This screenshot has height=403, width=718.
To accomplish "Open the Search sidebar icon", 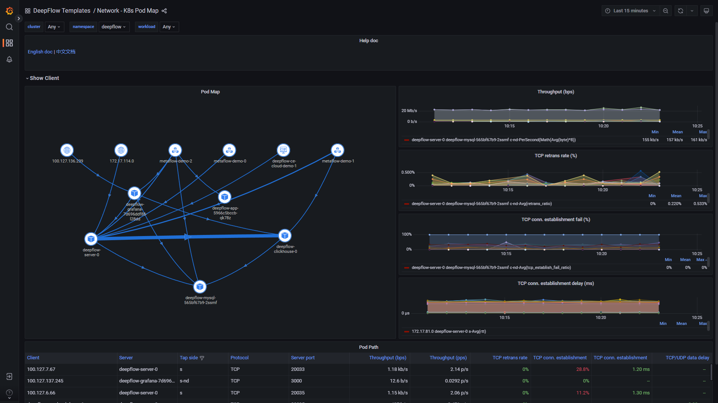I will (x=9, y=27).
